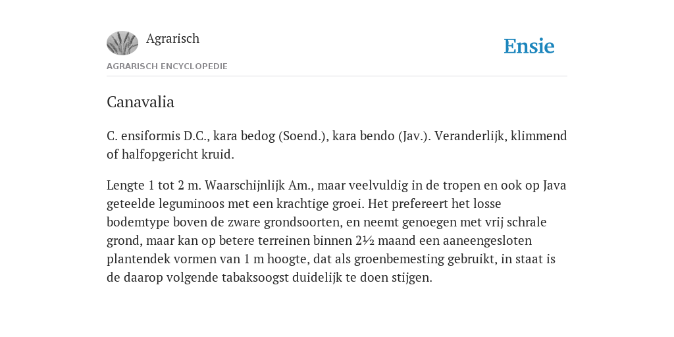Viewport: 674px width, 337px height.
Task: Click the phrase 'halfopgericht kruid'
Action: (178, 154)
